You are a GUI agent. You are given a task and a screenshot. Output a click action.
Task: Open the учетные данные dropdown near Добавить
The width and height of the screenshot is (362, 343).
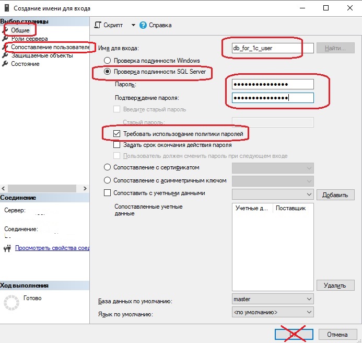tap(273, 195)
